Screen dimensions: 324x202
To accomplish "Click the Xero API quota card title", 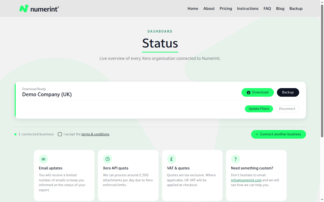I will (x=116, y=168).
